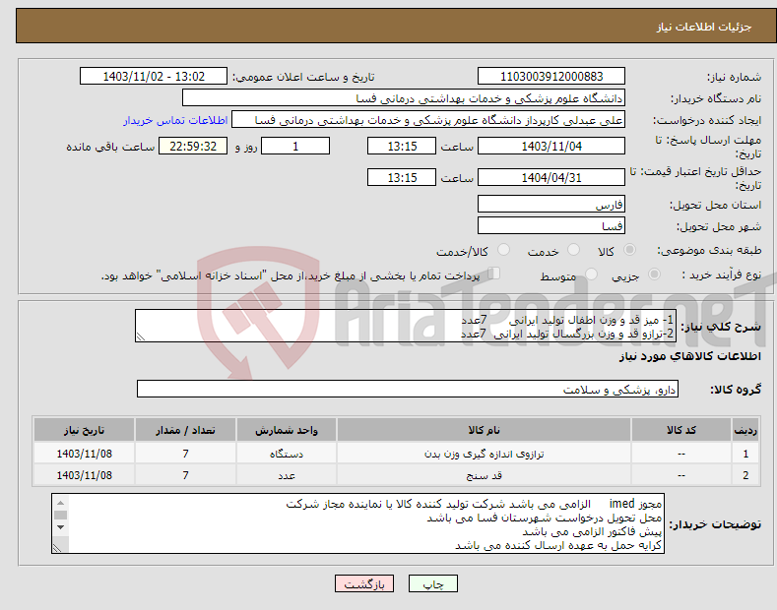Screen dimensions: 777x610
Task: Select the خدمت radio button
Action: (x=573, y=250)
